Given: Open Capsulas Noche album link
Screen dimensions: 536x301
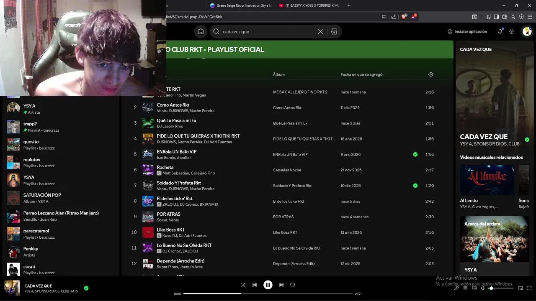Looking at the screenshot, I should pos(287,170).
